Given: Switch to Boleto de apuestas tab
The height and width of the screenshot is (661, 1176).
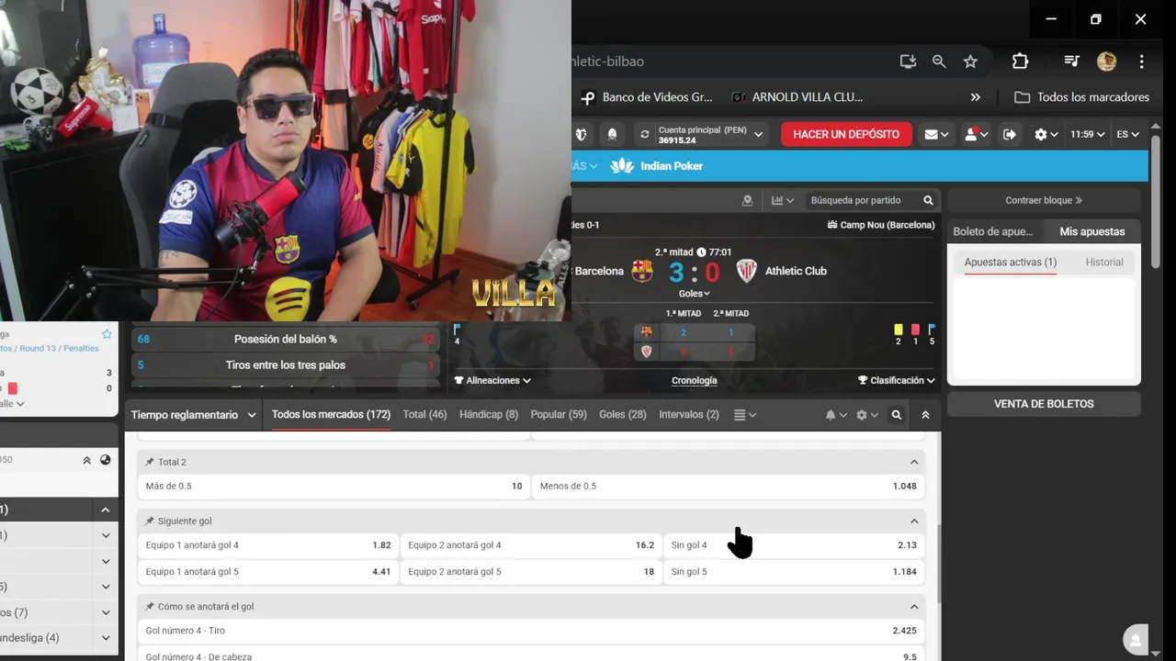Looking at the screenshot, I should (993, 231).
